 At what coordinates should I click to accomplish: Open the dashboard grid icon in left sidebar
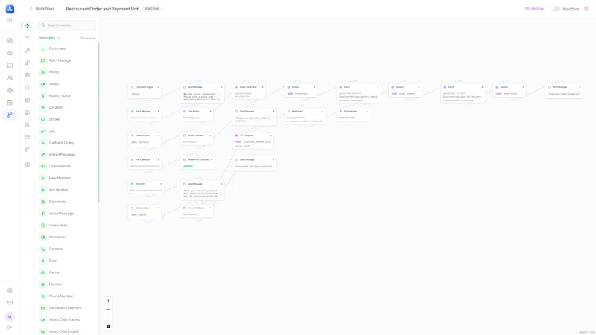[10, 41]
